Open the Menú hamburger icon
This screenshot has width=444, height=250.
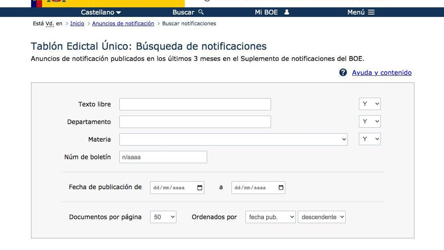371,12
